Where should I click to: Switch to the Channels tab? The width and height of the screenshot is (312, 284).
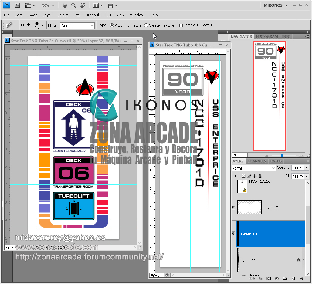[x=256, y=161]
